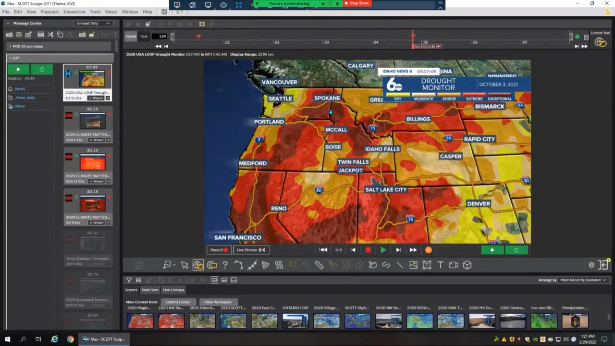Collapse the Message Center panel
Image resolution: width=615 pixels, height=346 pixels.
point(8,23)
